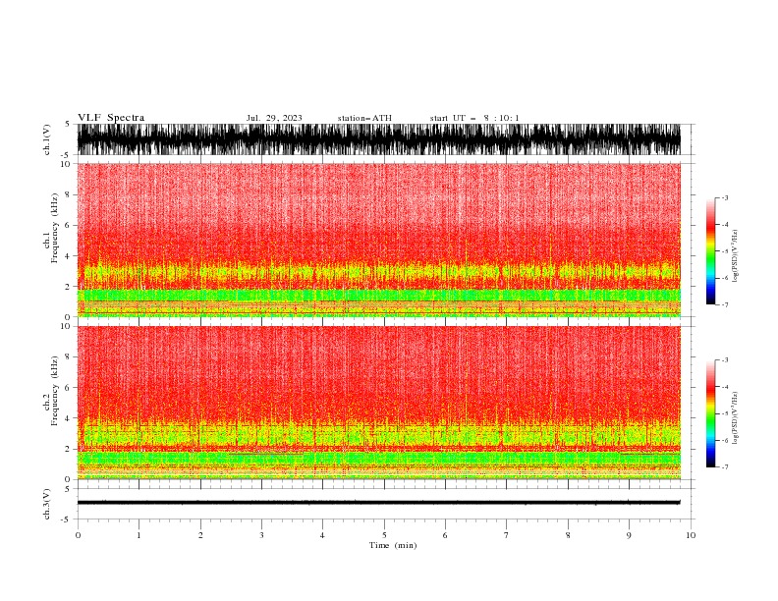Viewport: 778px width, 601px height.
Task: Click the "Time (min)" axis label
Action: 393,545
